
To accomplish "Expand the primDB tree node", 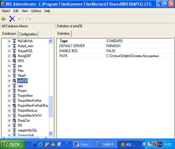I will coord(9,81).
